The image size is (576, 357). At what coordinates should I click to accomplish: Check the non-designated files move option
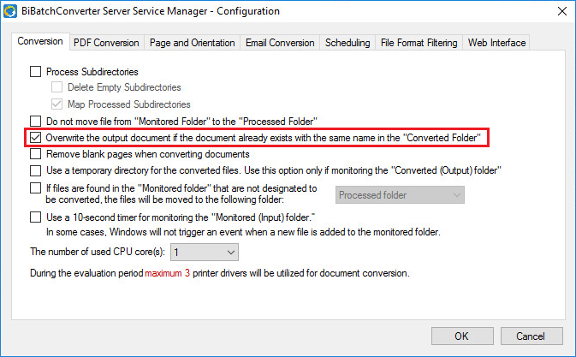pyautogui.click(x=36, y=187)
